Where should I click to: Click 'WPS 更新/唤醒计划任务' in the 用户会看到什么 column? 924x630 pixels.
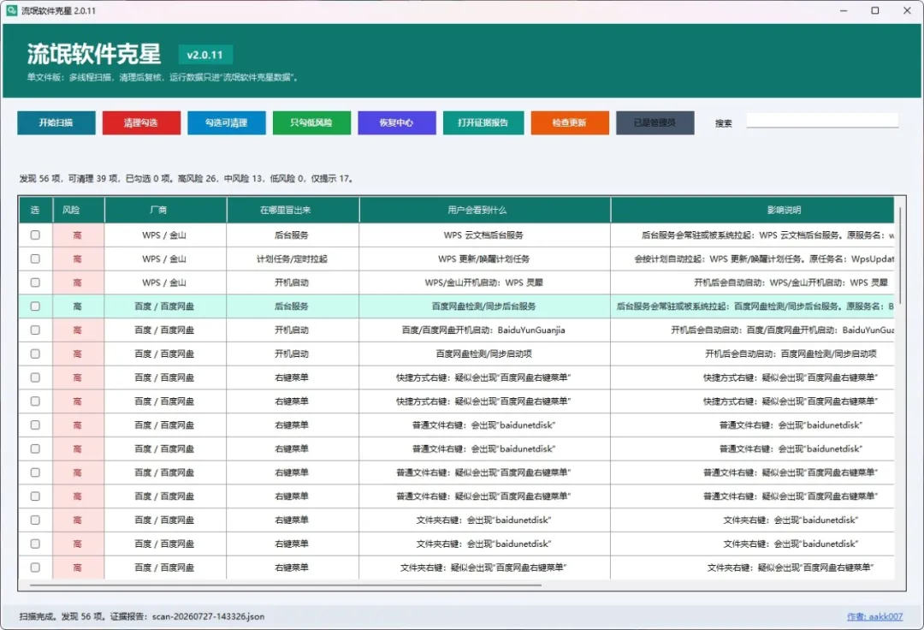[x=483, y=259]
